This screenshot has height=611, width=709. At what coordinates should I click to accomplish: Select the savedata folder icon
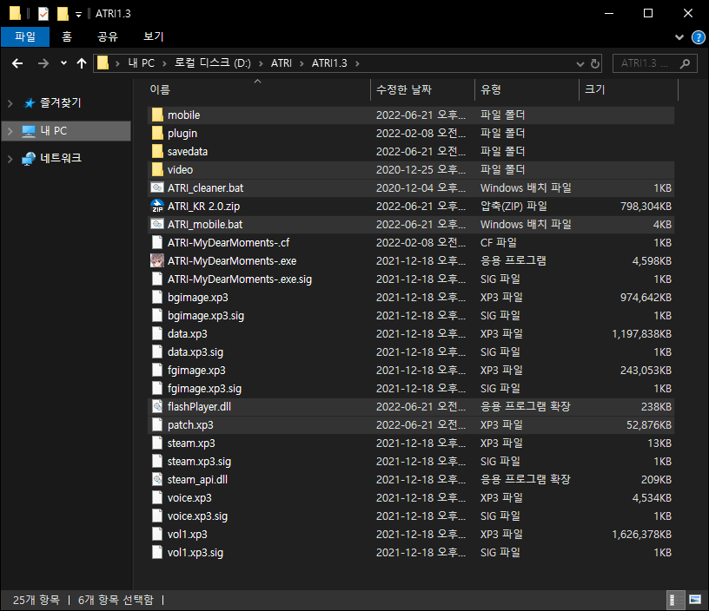point(157,151)
